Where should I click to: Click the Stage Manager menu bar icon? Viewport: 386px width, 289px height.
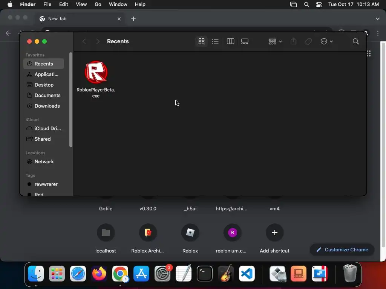293,5
